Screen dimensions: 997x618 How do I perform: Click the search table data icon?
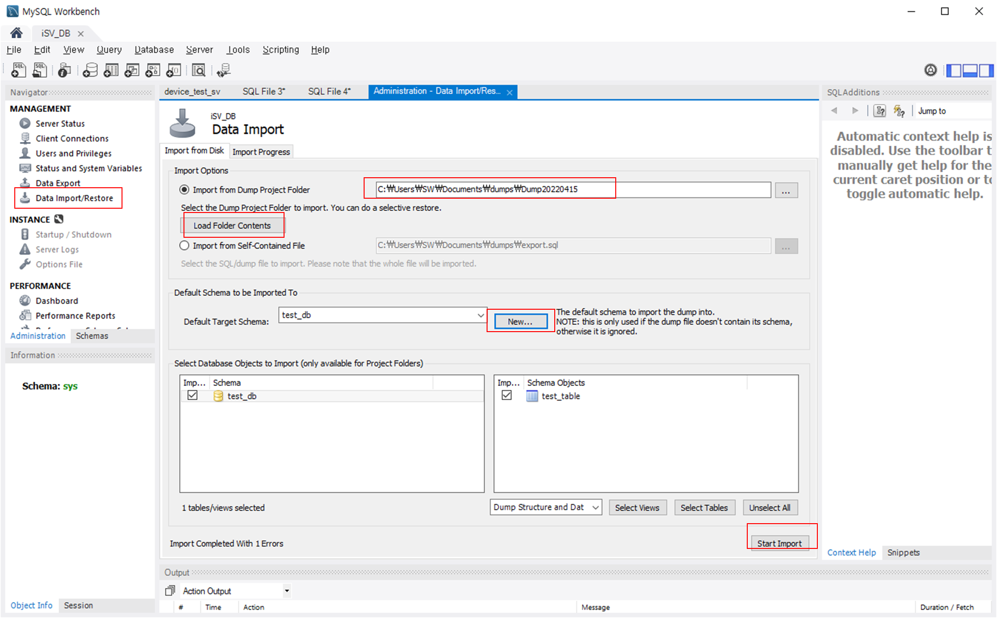pos(198,71)
